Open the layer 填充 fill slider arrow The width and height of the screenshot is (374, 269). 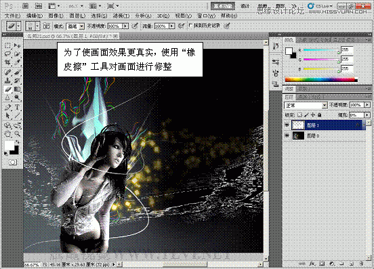367,115
